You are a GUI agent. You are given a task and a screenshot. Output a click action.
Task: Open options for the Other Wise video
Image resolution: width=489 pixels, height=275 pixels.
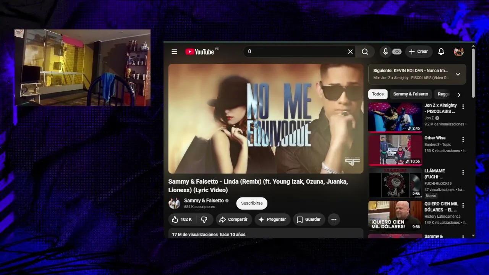coord(463,140)
